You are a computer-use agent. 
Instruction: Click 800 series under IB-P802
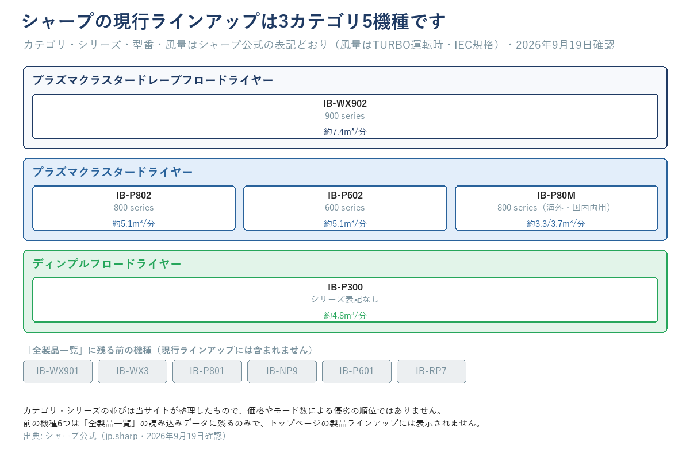click(x=134, y=208)
